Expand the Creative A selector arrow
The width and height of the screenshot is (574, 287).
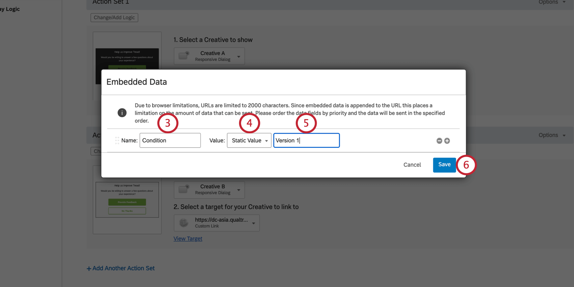click(x=239, y=56)
